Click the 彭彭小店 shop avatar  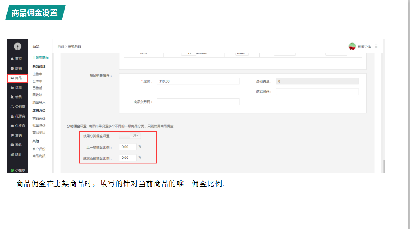[x=352, y=46]
